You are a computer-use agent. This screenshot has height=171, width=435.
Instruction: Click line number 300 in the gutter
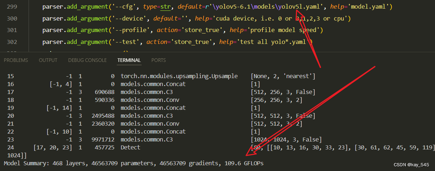coord(12,18)
